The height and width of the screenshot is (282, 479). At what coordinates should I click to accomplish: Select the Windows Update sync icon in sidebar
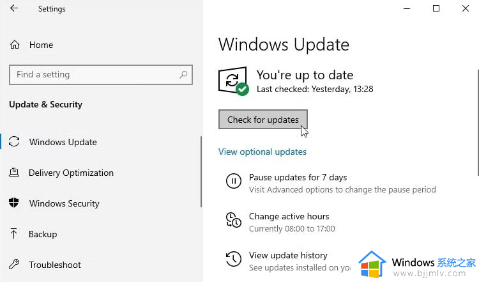click(14, 141)
